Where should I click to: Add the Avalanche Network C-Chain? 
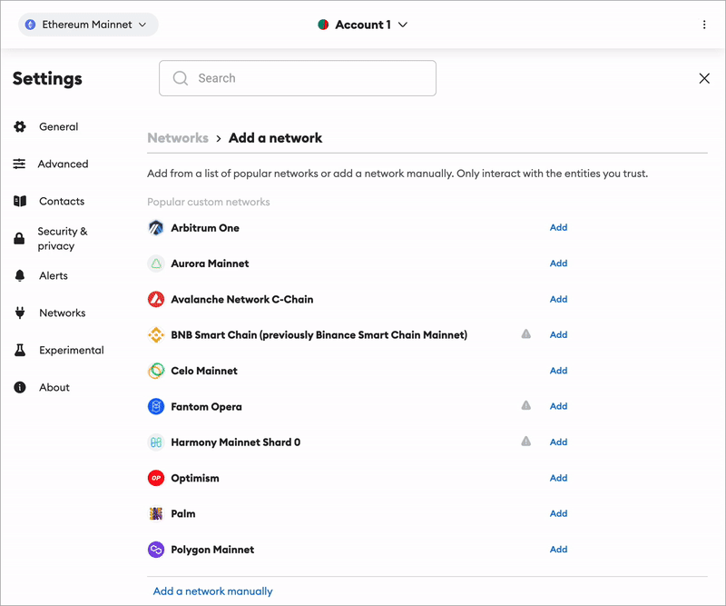[x=558, y=299]
